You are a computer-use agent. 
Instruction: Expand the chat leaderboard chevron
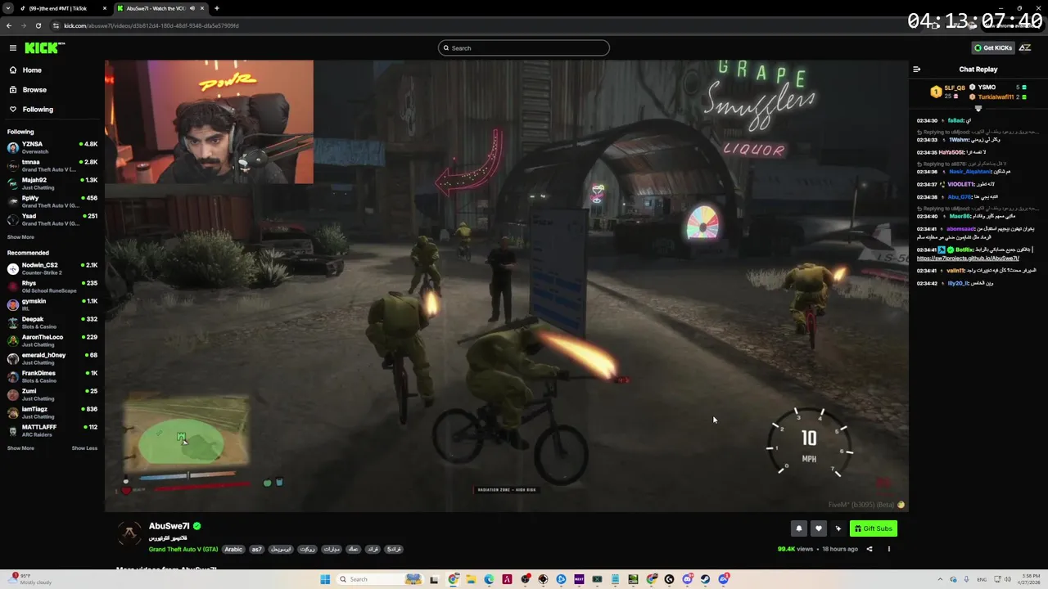(978, 108)
